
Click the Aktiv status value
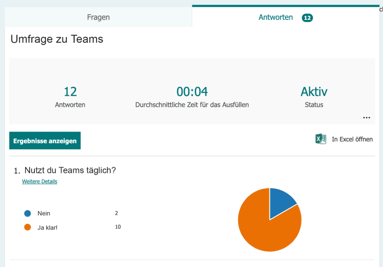pyautogui.click(x=314, y=92)
